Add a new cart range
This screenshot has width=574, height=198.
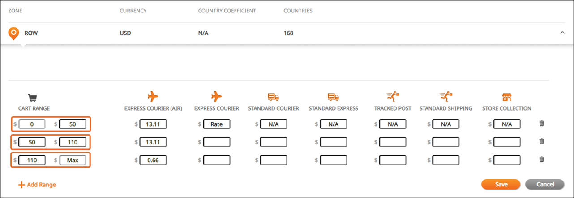(37, 185)
